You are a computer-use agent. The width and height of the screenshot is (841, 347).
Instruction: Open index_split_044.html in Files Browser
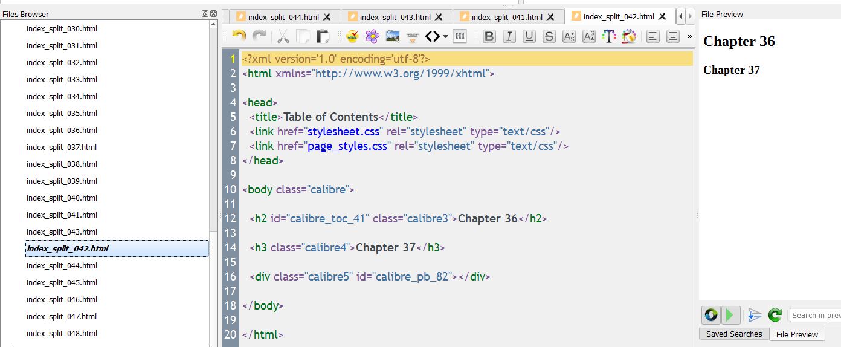click(62, 265)
